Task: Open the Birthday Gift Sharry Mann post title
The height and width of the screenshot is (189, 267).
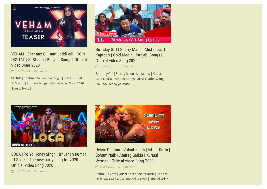Action: (x=130, y=55)
